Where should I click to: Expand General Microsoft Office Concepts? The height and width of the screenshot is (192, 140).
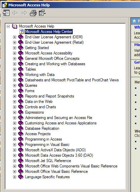point(14,59)
